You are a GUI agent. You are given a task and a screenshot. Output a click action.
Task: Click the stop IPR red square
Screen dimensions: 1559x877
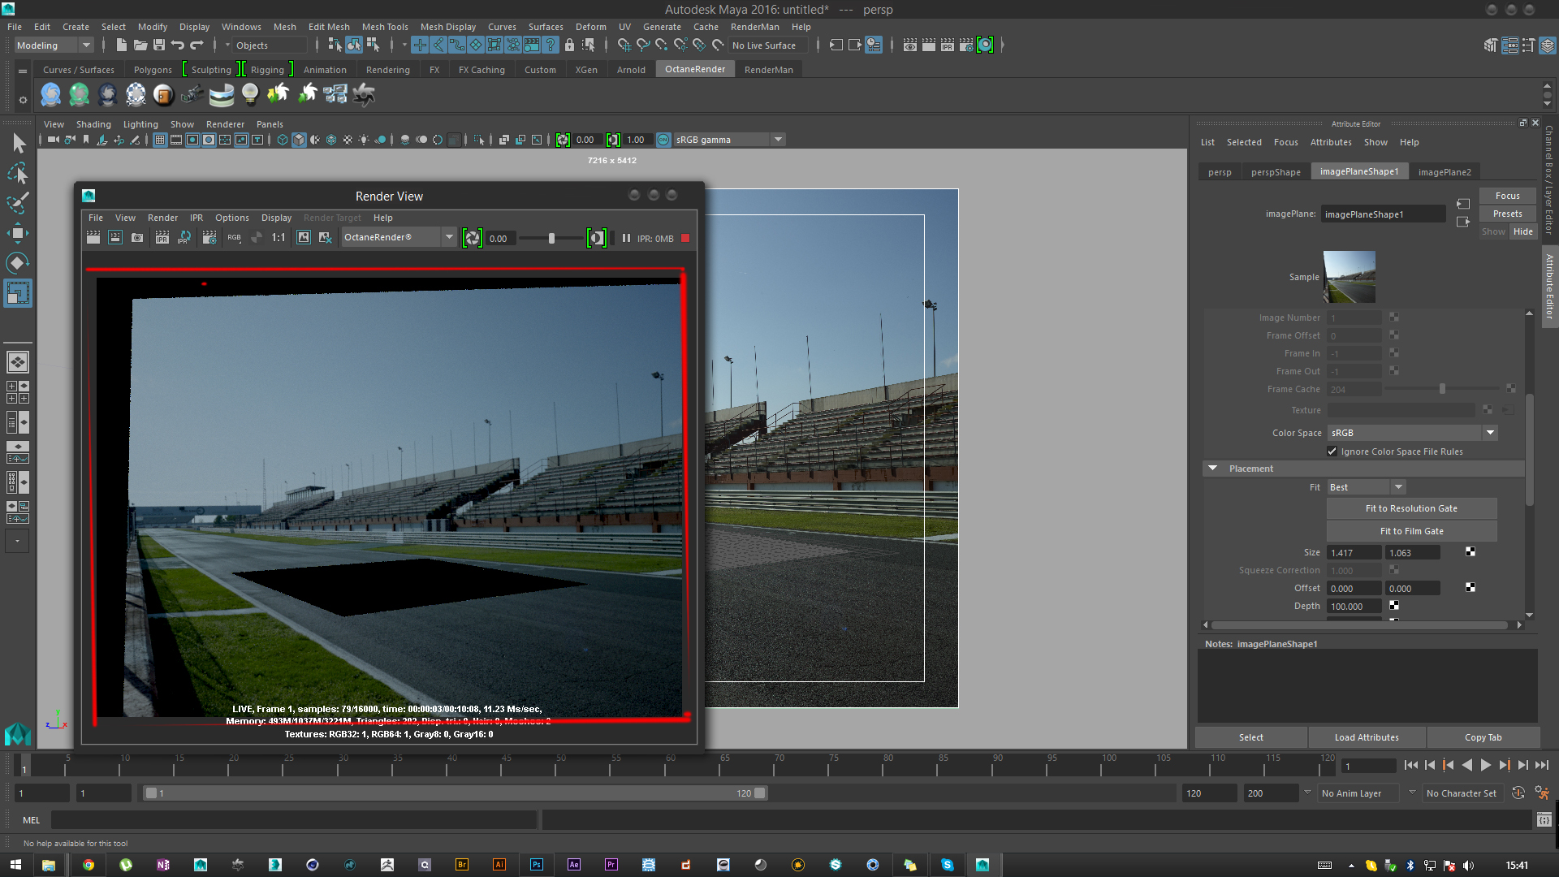[x=685, y=238]
